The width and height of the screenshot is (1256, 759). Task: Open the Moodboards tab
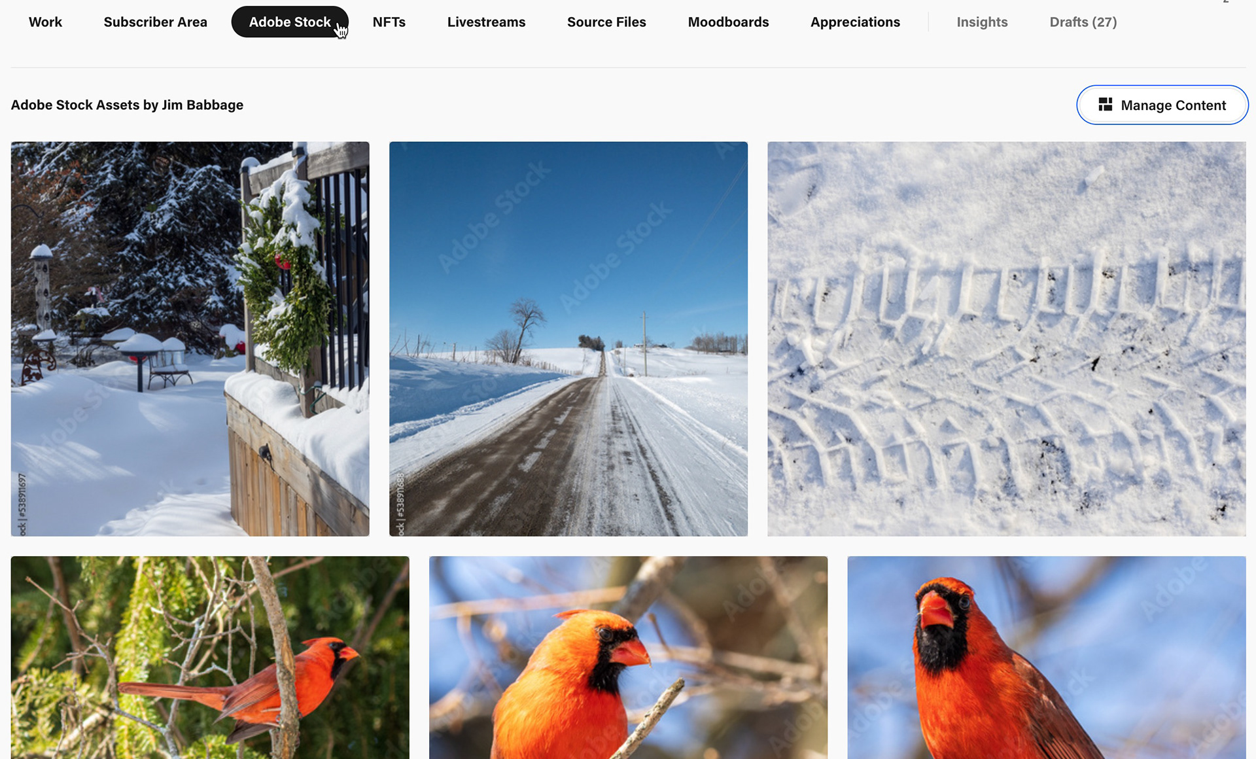click(x=728, y=22)
